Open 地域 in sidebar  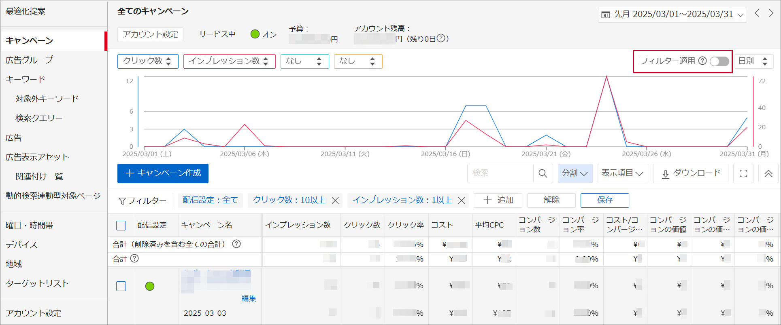(x=13, y=264)
